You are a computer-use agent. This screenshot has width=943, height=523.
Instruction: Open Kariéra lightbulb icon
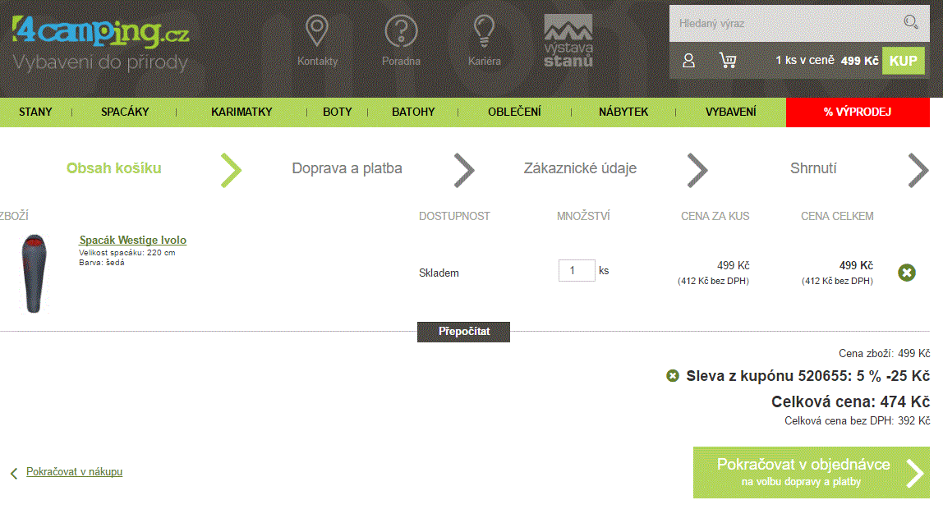coord(484,33)
